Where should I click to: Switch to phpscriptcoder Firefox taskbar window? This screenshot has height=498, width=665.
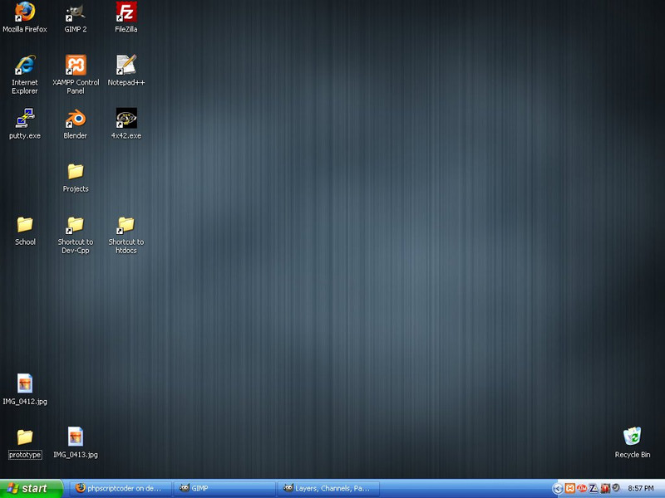[121, 488]
